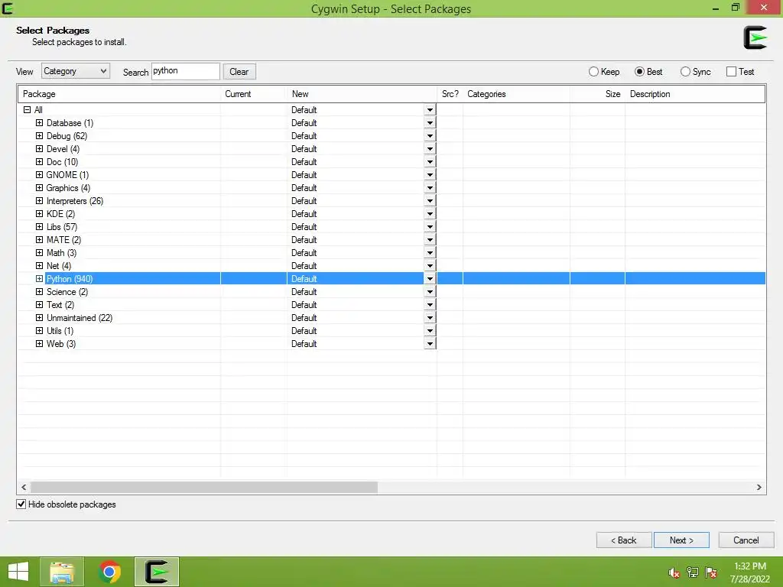This screenshot has height=587, width=783.
Task: Expand the Doc (10) category
Action: tap(40, 162)
